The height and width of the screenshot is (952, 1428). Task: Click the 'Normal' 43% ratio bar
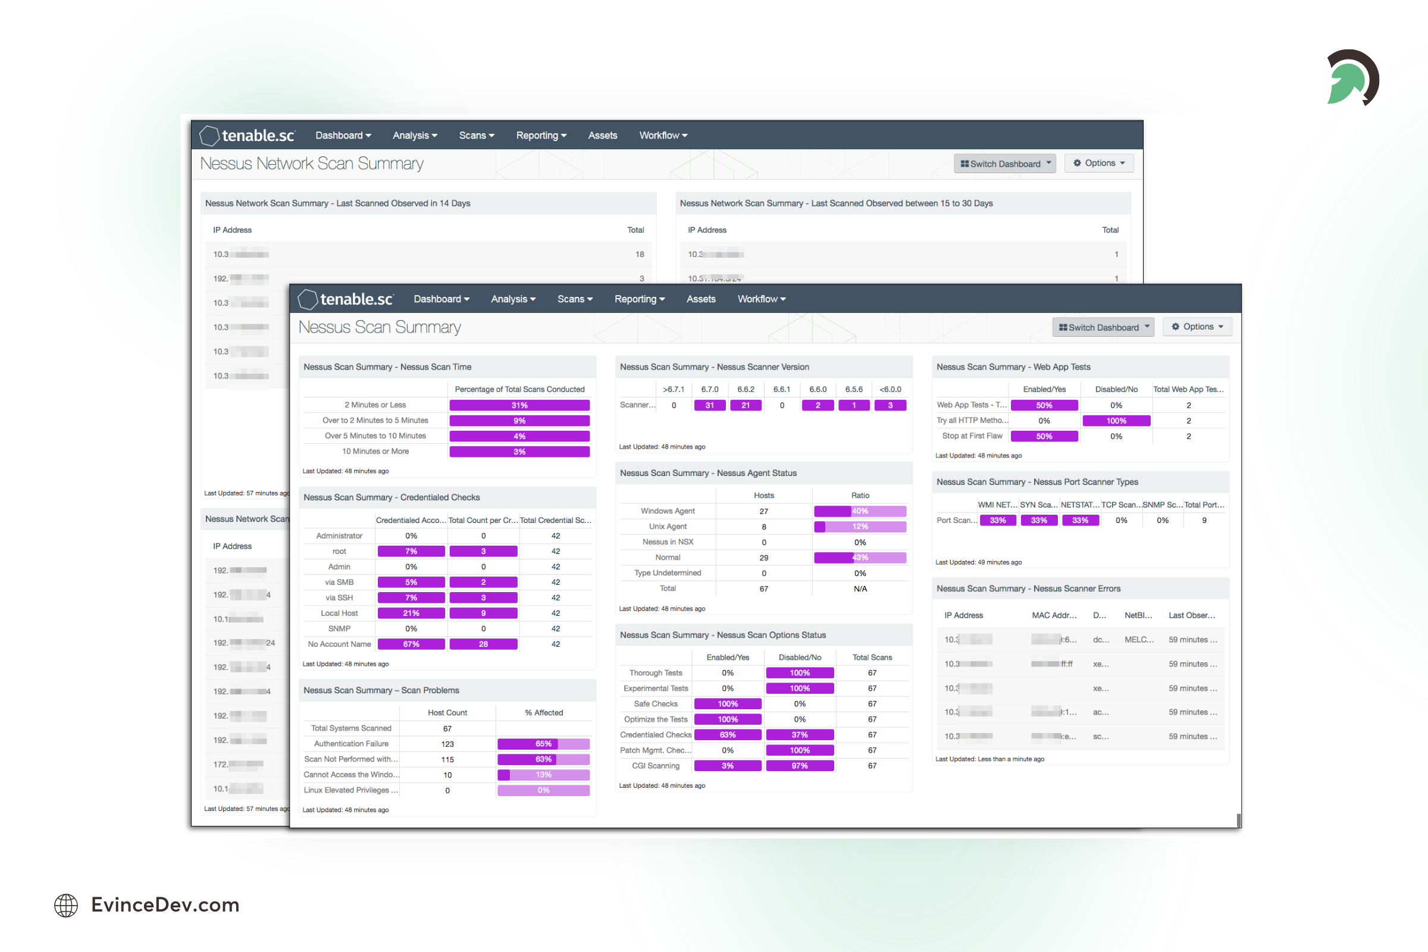860,558
